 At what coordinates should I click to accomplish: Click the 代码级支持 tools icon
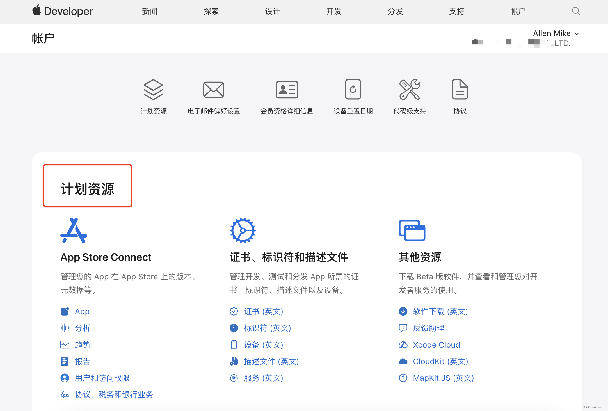pos(410,90)
